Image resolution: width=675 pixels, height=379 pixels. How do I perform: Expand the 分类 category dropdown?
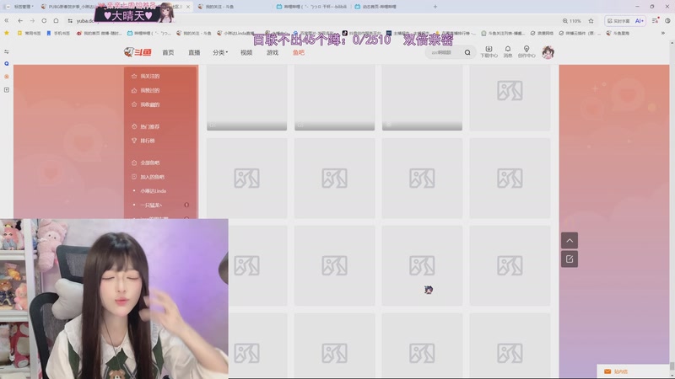pos(220,52)
